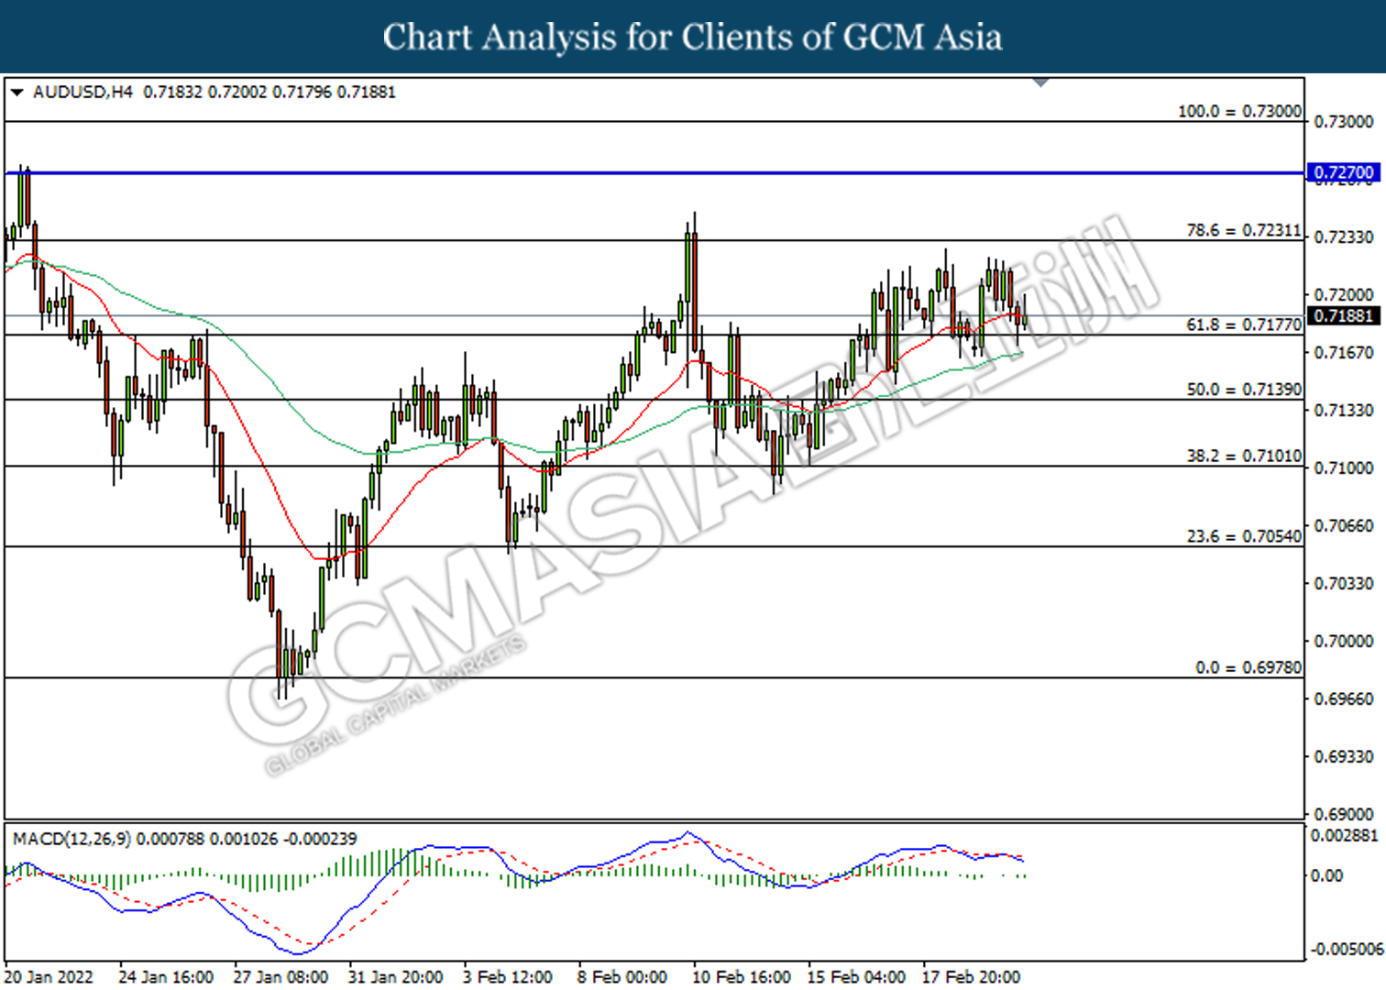This screenshot has width=1386, height=990.
Task: Click the '20 Jan 2022' date label
Action: (x=49, y=977)
